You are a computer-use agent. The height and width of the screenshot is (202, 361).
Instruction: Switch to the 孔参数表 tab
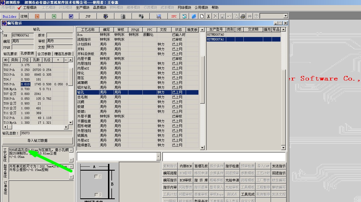27,53
